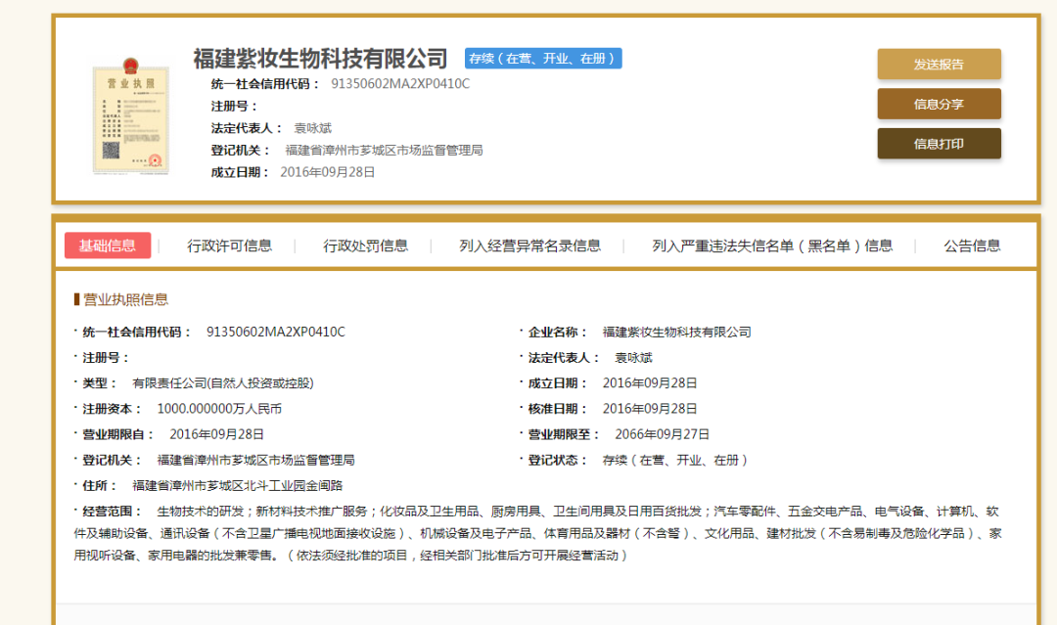This screenshot has height=625, width=1057.
Task: Click the 存续（在营、开业、在册）status badge
Action: click(542, 58)
